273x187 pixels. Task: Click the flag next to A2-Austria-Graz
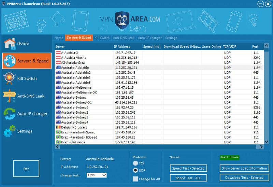point(58,62)
